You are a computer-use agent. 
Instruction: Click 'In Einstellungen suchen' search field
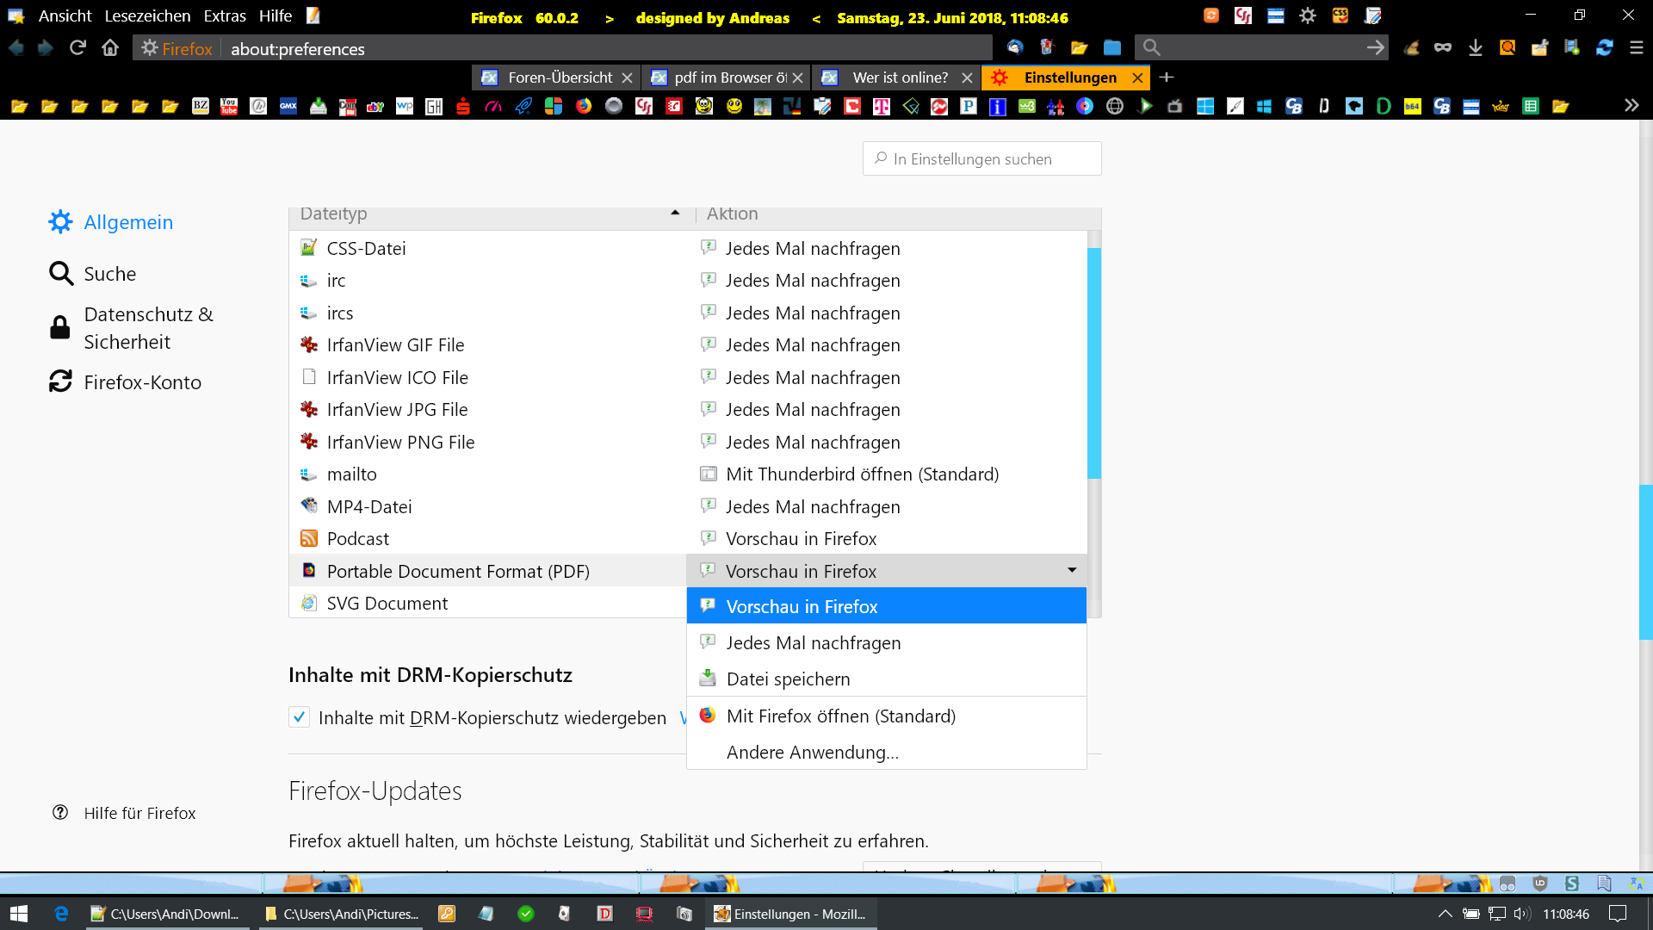(981, 159)
